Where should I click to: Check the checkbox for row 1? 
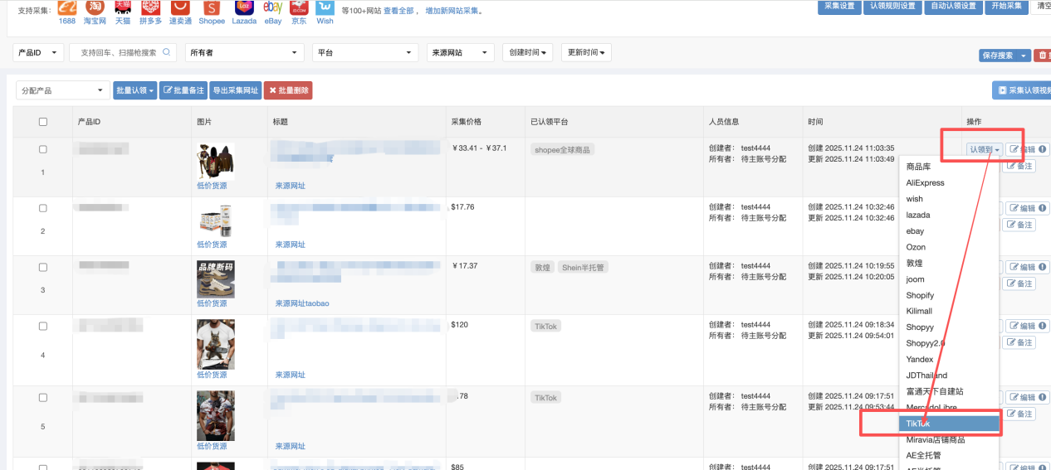pyautogui.click(x=43, y=150)
